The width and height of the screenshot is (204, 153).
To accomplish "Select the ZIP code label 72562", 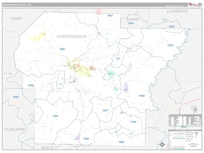I will pyautogui.click(x=142, y=96).
